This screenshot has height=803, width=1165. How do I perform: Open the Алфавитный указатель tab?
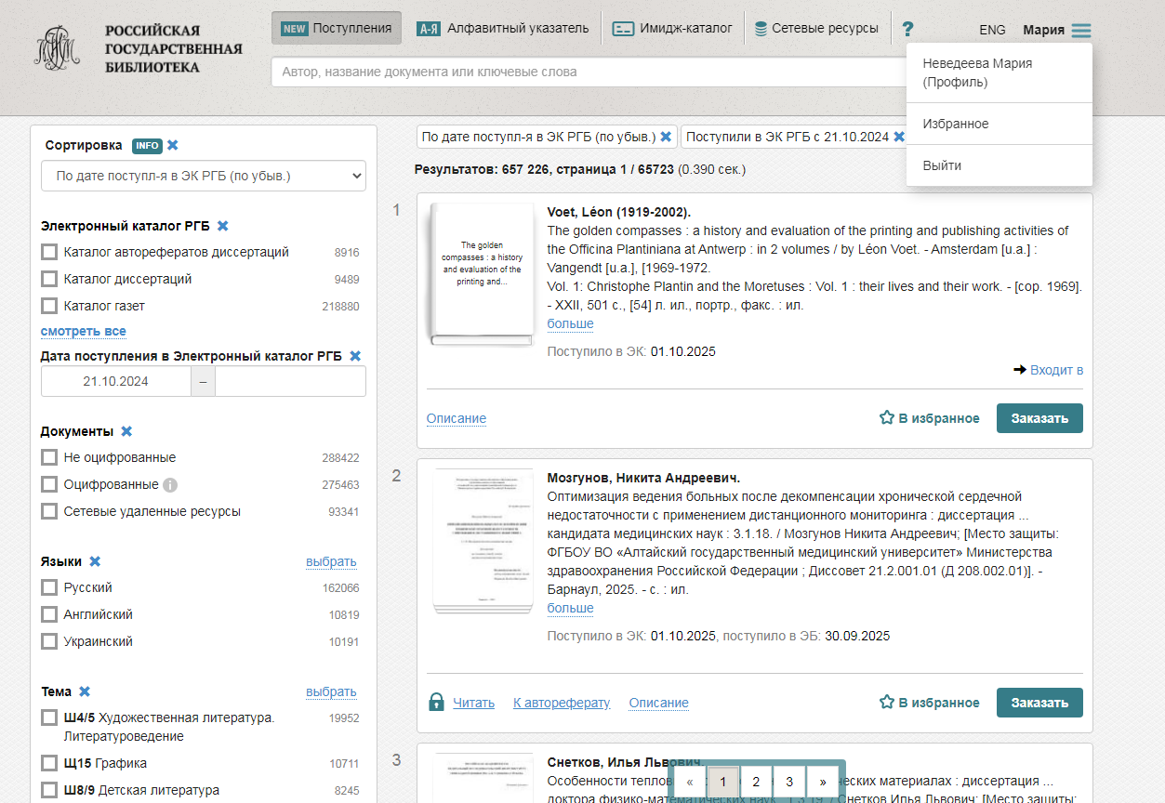click(x=503, y=29)
